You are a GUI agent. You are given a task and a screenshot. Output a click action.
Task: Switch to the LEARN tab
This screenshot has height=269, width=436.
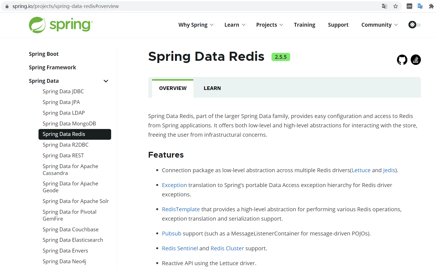212,88
